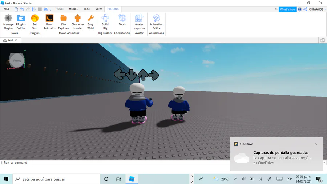
Task: Select the left Sans character in viewport
Action: click(x=138, y=103)
